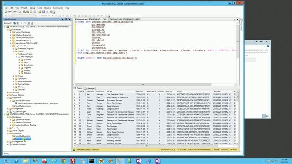This screenshot has height=164, width=292.
Task: Select the ReportServer$SQL1TempDB database
Action: coord(26,43)
